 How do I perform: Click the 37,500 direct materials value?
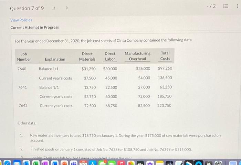point(90,78)
